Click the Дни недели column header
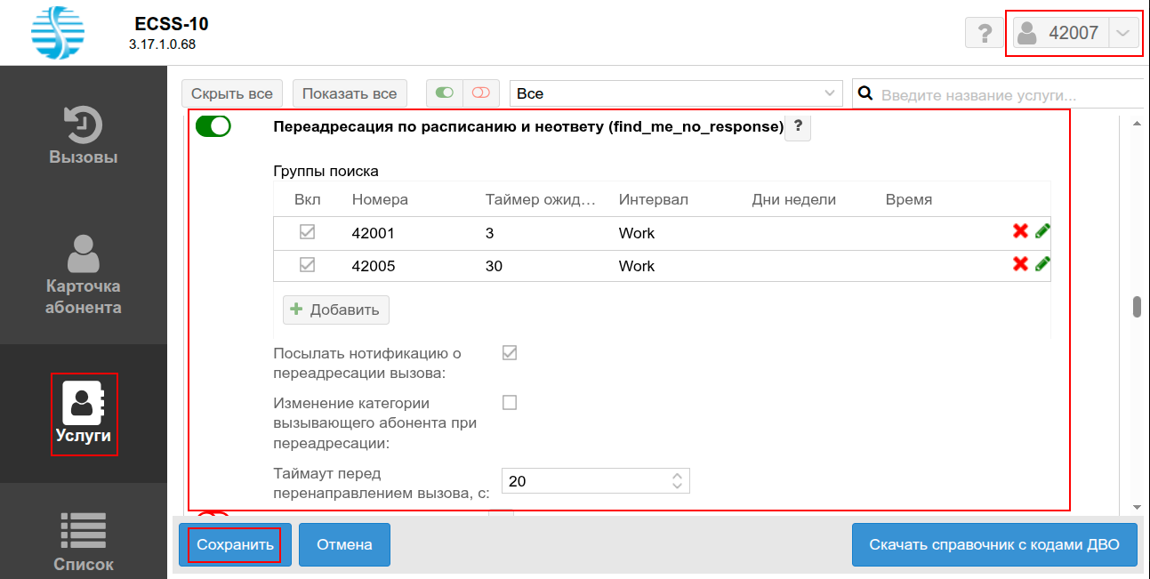The image size is (1150, 579). (794, 199)
